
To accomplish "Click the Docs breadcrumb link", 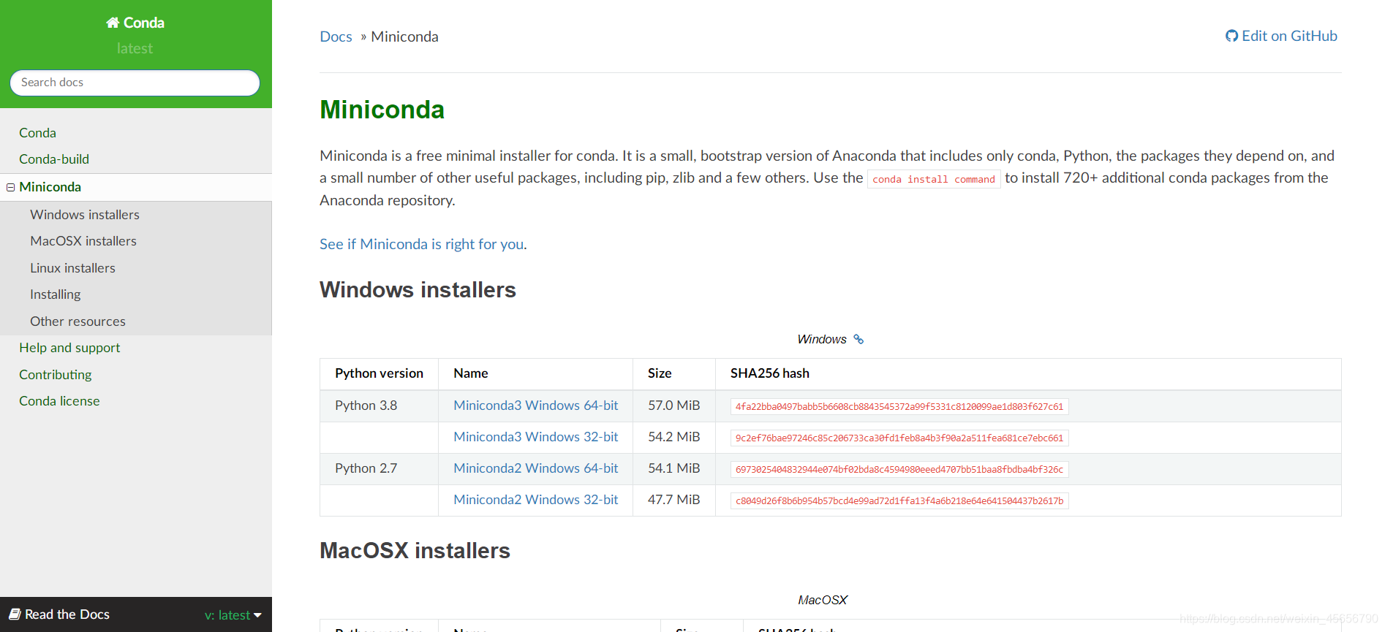I will coord(336,37).
